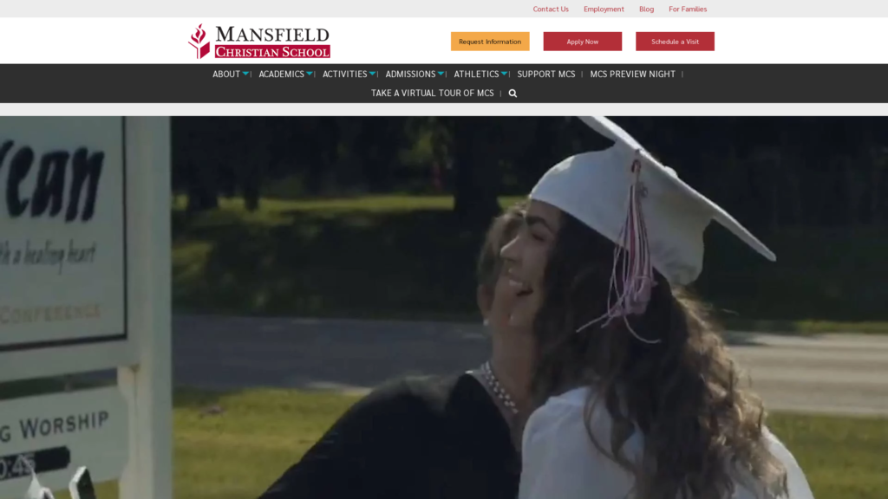This screenshot has height=499, width=888.
Task: Open the Contact Us link
Action: click(x=551, y=9)
